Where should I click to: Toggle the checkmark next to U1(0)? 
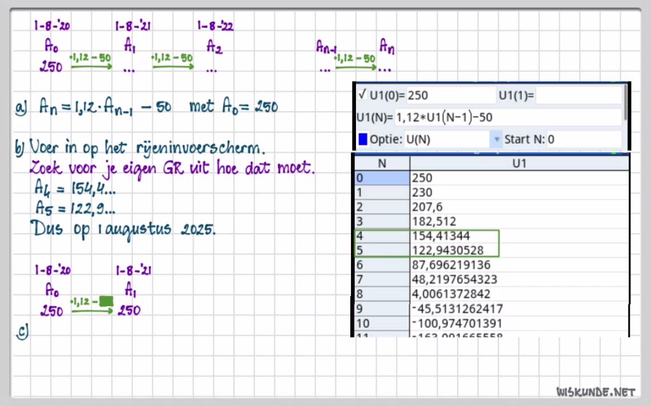coord(362,95)
